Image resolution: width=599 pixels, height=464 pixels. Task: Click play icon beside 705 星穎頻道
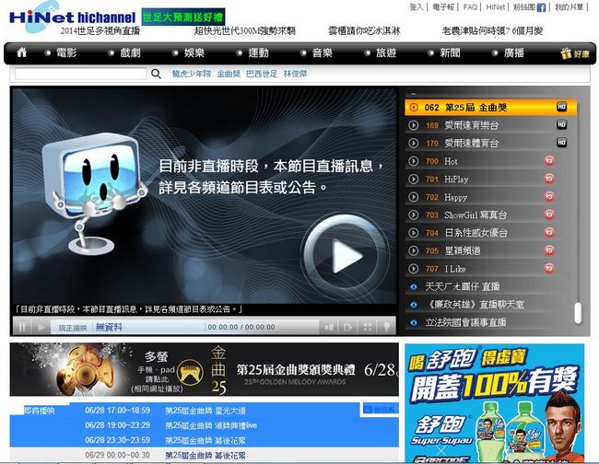click(414, 250)
